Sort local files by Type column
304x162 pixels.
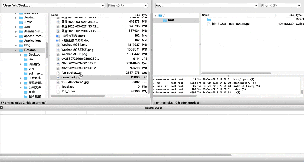(x=144, y=15)
